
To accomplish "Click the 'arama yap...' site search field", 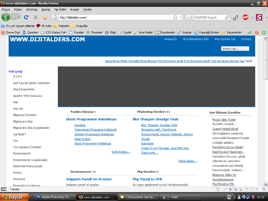I will tap(235, 49).
